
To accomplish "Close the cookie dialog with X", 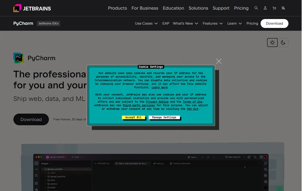I will pos(219,61).
